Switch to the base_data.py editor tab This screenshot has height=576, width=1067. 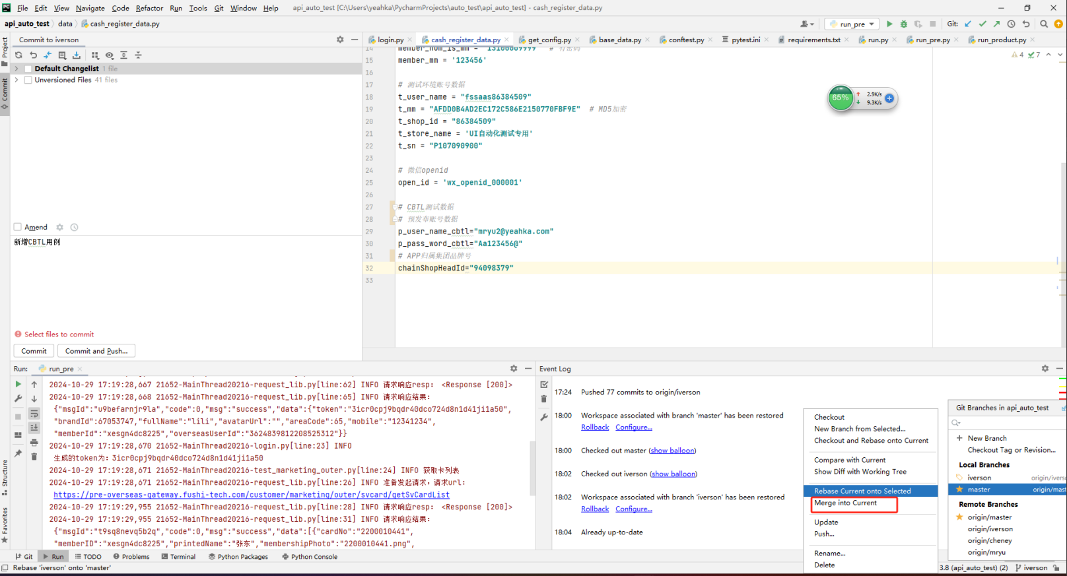pyautogui.click(x=619, y=40)
